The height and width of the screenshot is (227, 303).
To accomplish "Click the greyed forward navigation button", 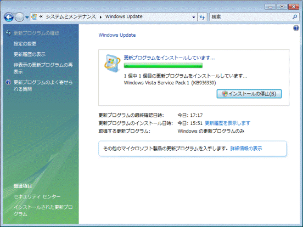I will 19,17.
